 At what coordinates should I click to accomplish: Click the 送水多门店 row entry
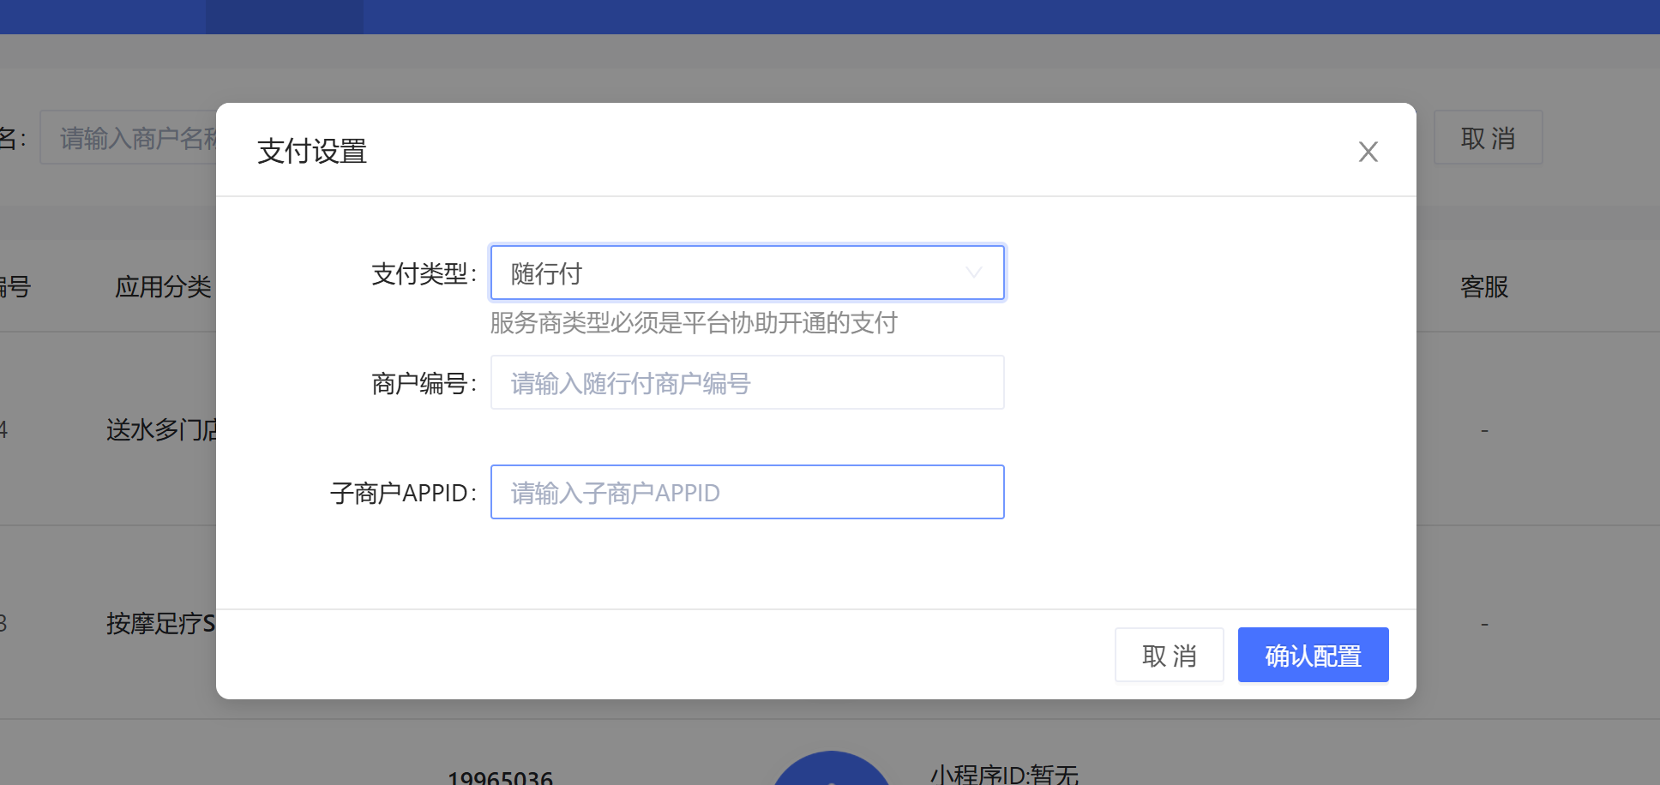click(x=161, y=429)
